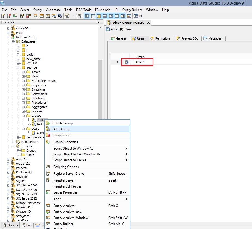
Task: Toggle the diagram layout toolbar view button
Action: point(123,16)
